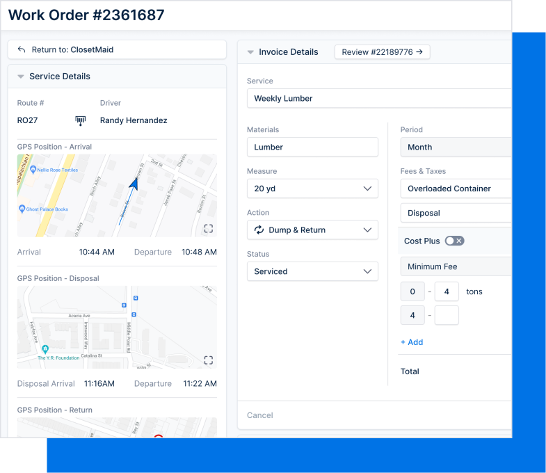Click driver name Randy Hernandez
This screenshot has height=473, width=546.
(x=134, y=120)
